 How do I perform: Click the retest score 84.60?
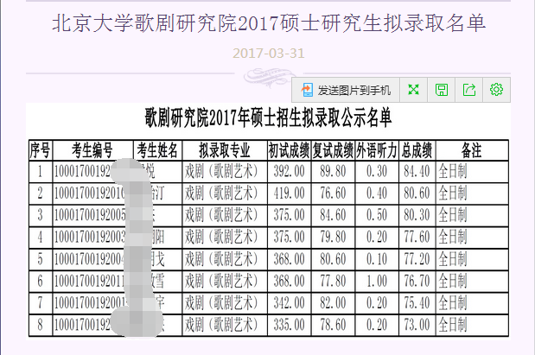click(x=333, y=215)
